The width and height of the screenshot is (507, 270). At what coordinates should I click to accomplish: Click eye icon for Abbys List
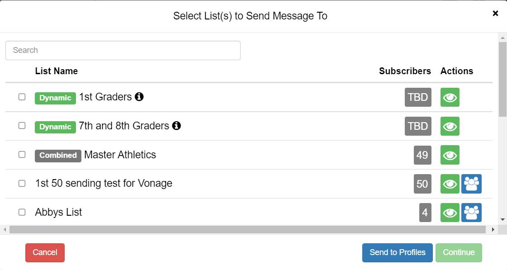coord(450,213)
